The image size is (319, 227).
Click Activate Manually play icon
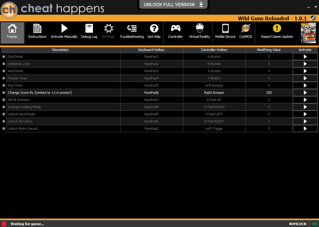point(64,28)
